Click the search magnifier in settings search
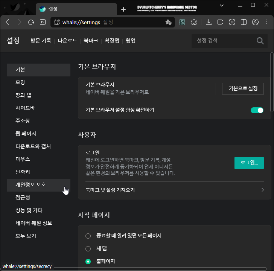Viewport: 274px width, 271px height. click(260, 41)
